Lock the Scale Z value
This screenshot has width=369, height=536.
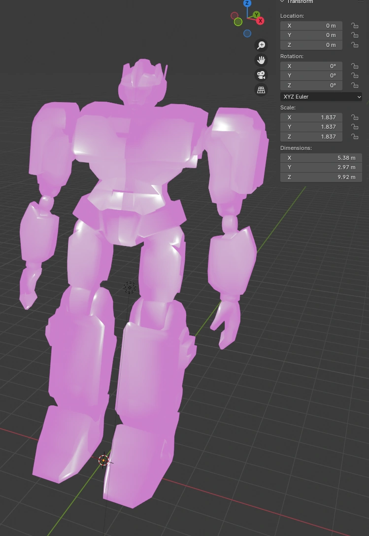355,137
